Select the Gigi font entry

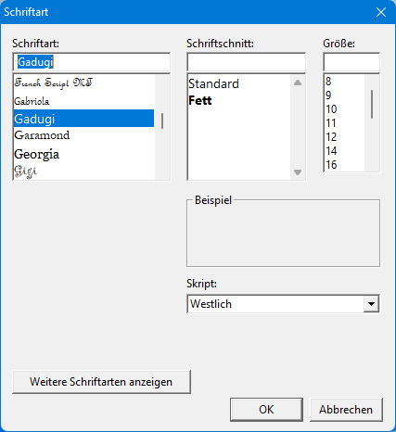(x=83, y=172)
